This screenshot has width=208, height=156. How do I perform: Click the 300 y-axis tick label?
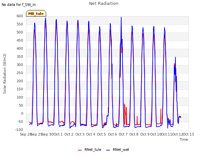pyautogui.click(x=20, y=65)
